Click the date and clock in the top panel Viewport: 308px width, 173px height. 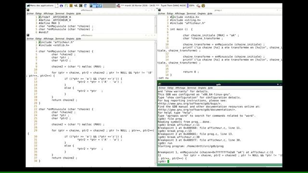[x=140, y=6]
